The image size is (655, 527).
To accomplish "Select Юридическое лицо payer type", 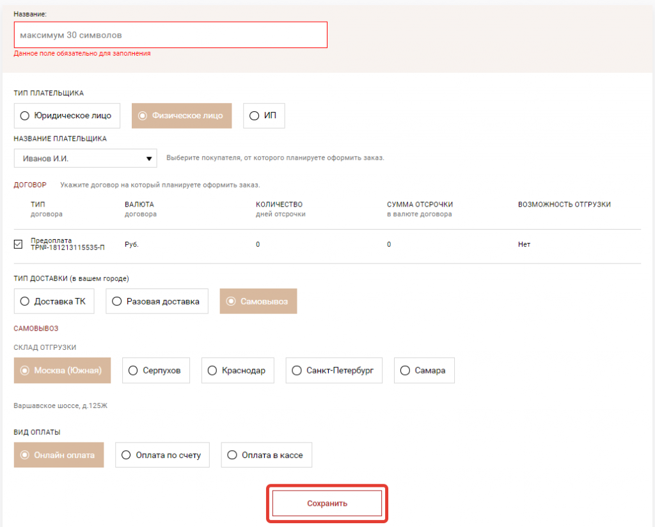I will coord(67,116).
